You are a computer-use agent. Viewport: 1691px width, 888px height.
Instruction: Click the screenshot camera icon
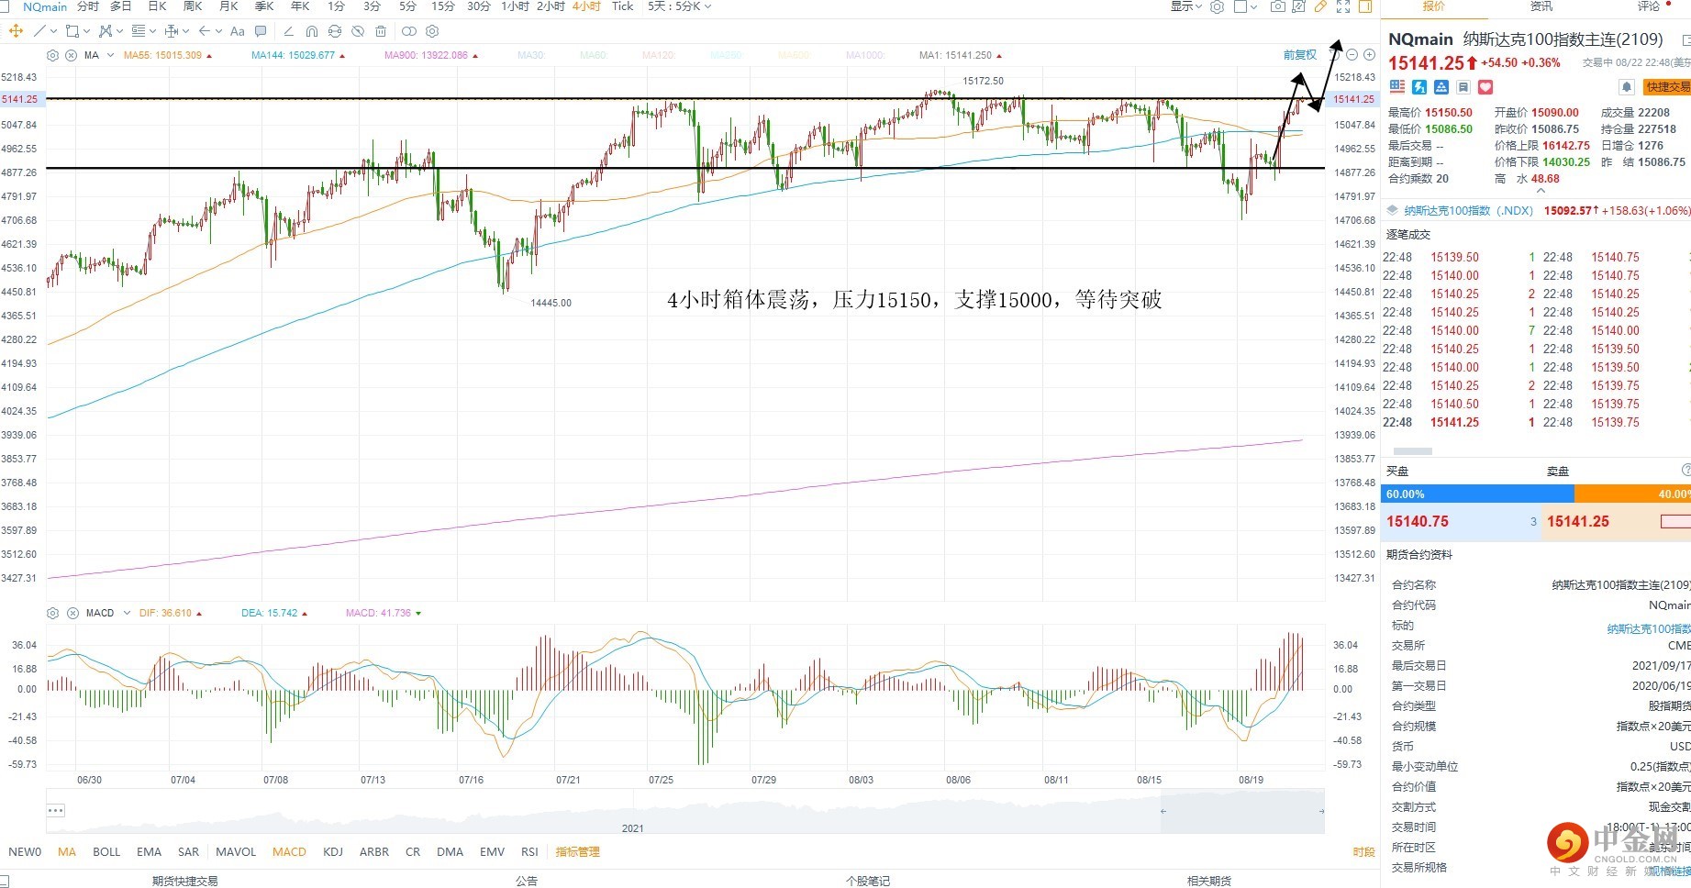[x=1277, y=6]
